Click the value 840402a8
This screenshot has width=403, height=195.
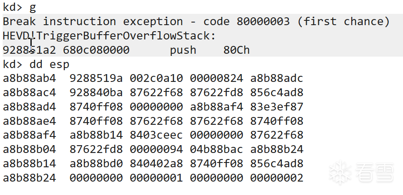tap(156, 163)
